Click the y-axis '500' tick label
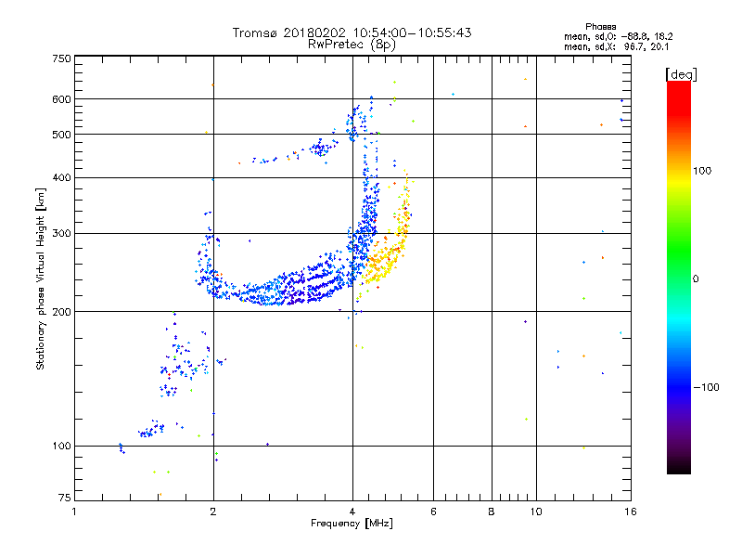This screenshot has width=742, height=557. (61, 135)
